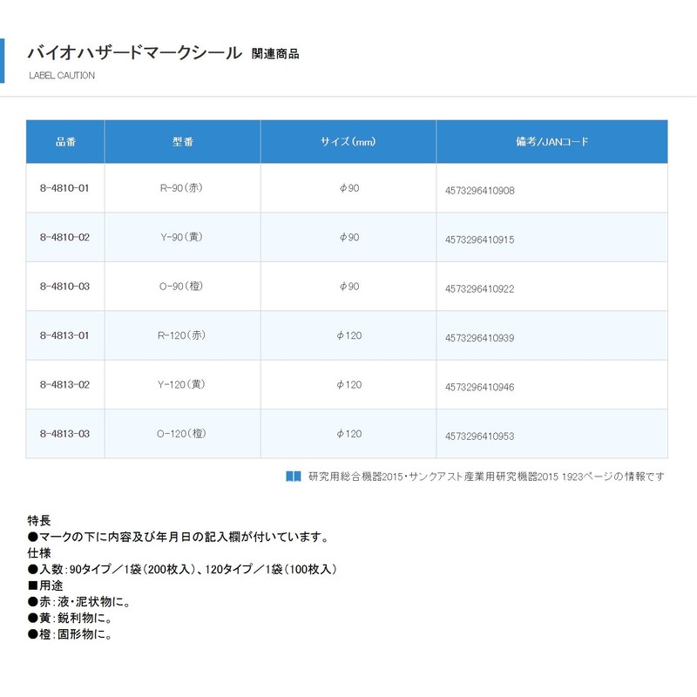Select product number 8-4810-02
This screenshot has height=697, width=697.
(65, 237)
